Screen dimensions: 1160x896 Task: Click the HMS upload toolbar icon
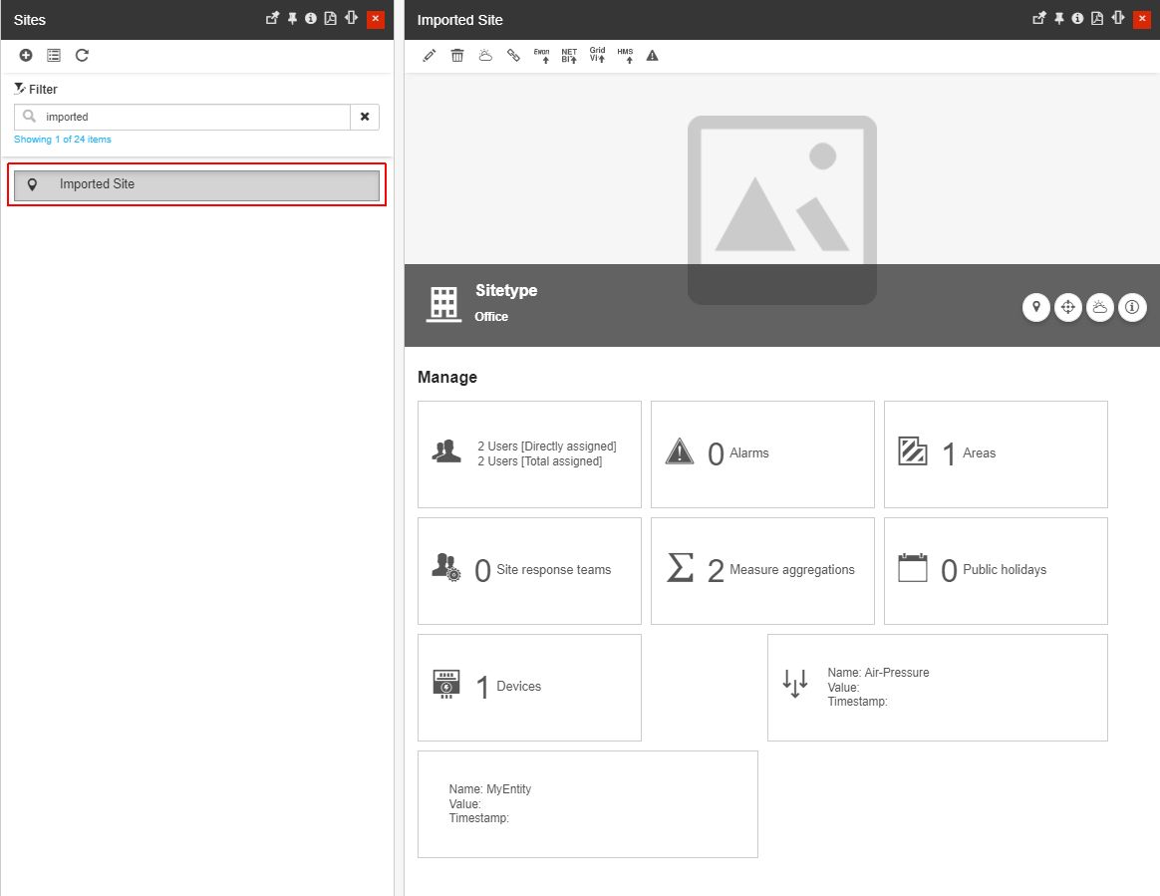[625, 56]
